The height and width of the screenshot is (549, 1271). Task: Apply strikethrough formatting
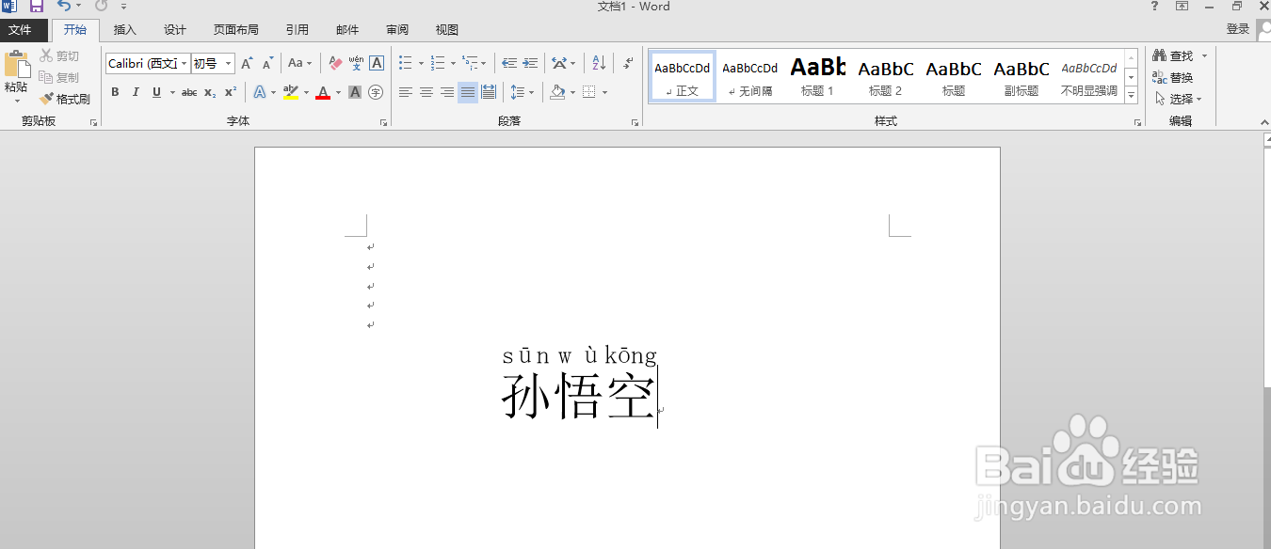pyautogui.click(x=189, y=92)
